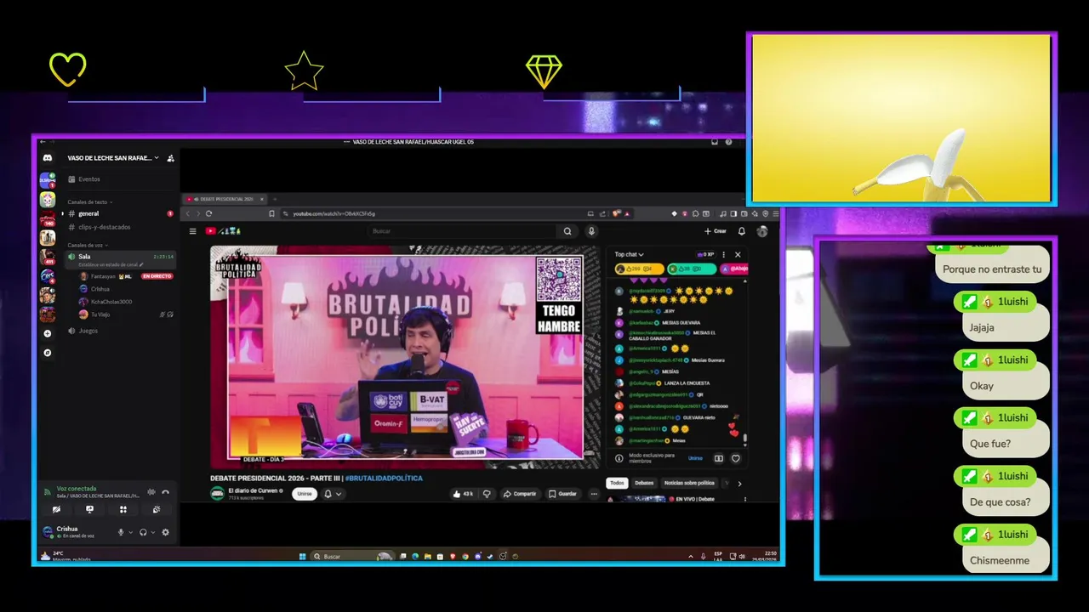Select the Debates chip

[644, 483]
